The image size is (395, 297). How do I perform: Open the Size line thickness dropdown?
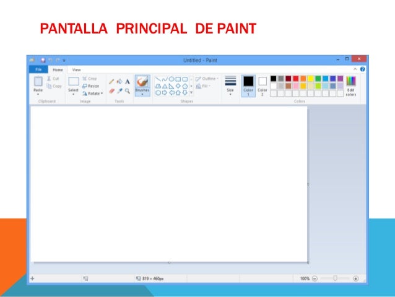coord(230,86)
